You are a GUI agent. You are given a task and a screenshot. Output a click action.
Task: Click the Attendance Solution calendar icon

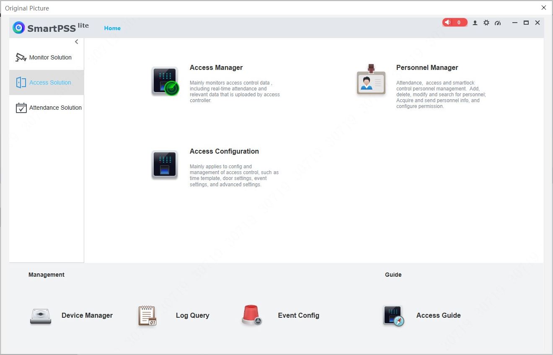pos(21,108)
